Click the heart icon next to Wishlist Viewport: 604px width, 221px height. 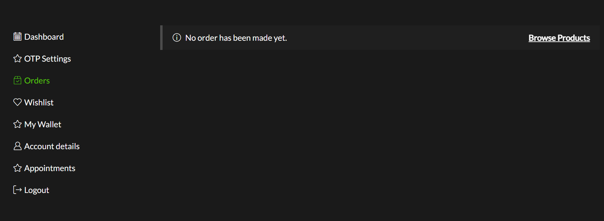pyautogui.click(x=17, y=102)
